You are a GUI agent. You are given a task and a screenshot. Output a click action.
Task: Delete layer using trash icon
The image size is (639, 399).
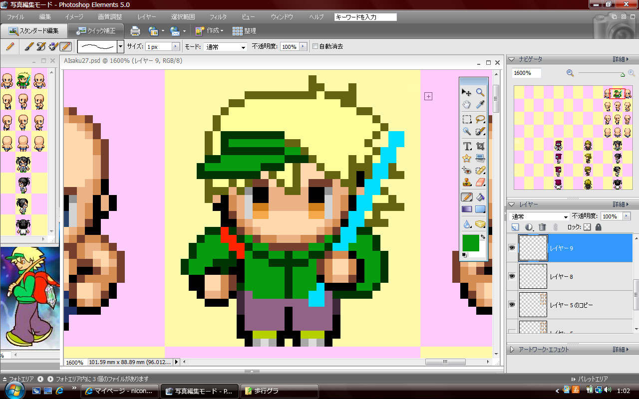542,227
